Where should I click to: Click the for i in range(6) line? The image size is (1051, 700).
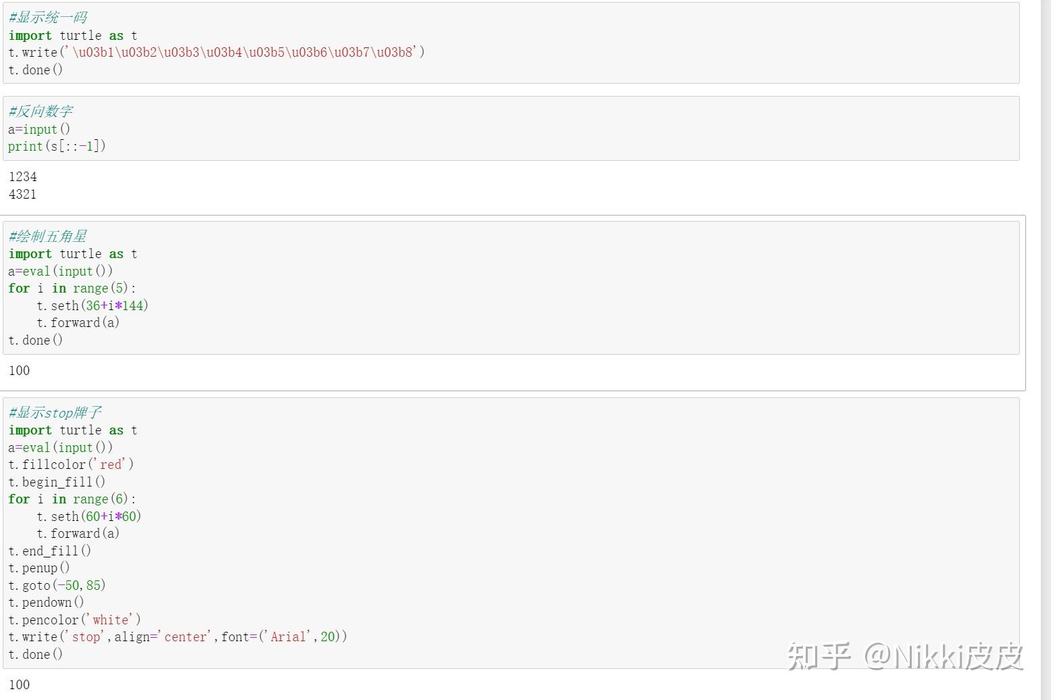tap(72, 499)
